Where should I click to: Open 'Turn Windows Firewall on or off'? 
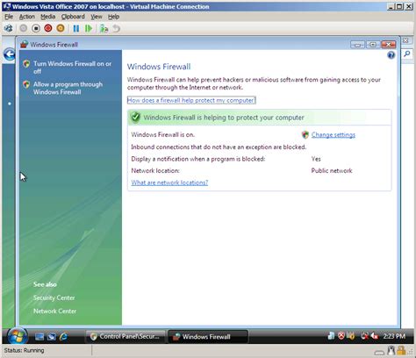(72, 68)
